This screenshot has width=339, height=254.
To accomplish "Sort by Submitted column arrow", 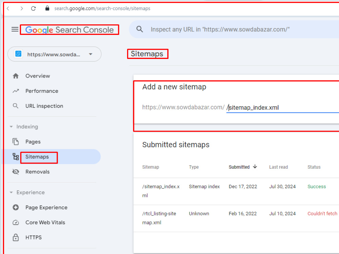I will (255, 167).
